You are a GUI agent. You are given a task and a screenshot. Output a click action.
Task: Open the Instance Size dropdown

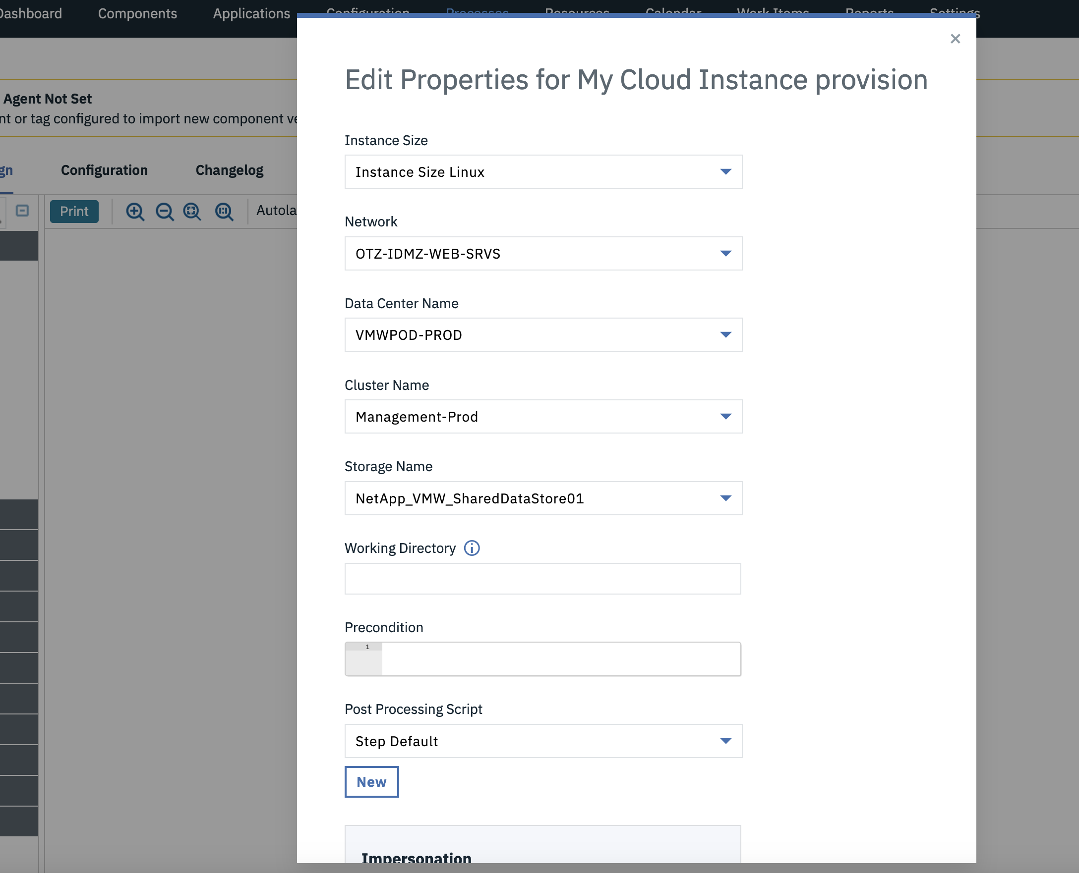click(x=543, y=172)
